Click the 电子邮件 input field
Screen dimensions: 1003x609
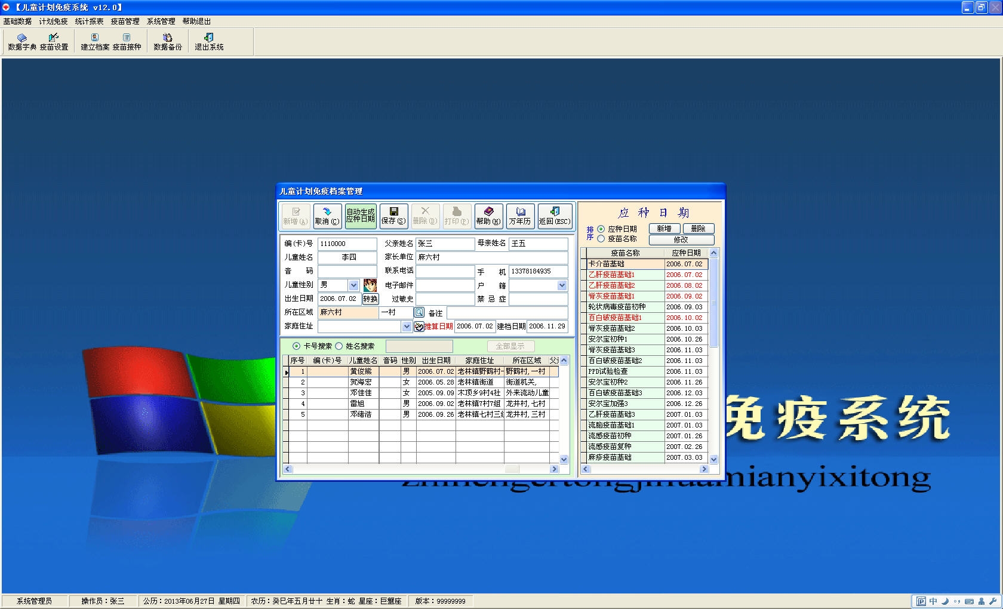(x=445, y=285)
